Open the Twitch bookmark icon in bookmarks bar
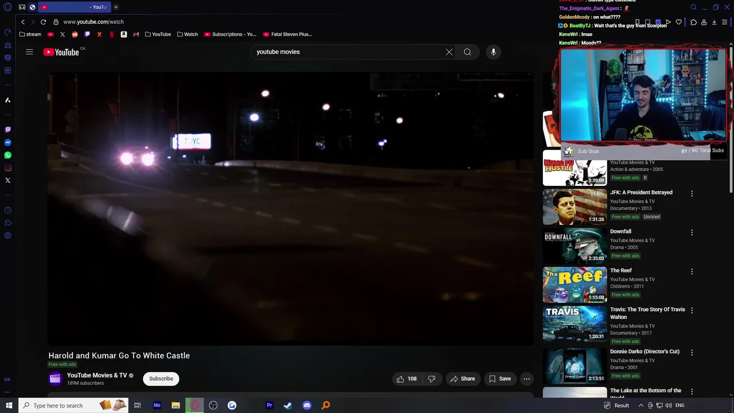The height and width of the screenshot is (413, 734). (x=87, y=34)
